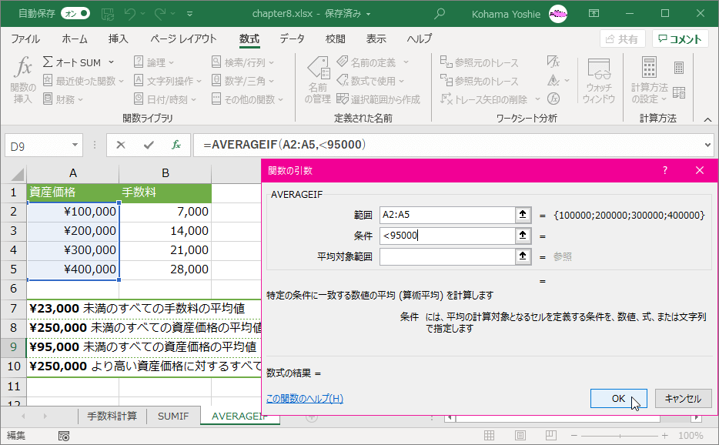
Task: Open the 文字列操作 functions list
Action: (x=168, y=81)
